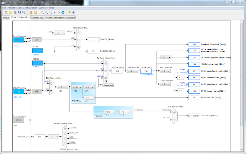Image resolution: width=246 pixels, height=154 pixels.
Task: Open the PLLI2S multiplier N dropdown
Action: pyautogui.click(x=109, y=112)
